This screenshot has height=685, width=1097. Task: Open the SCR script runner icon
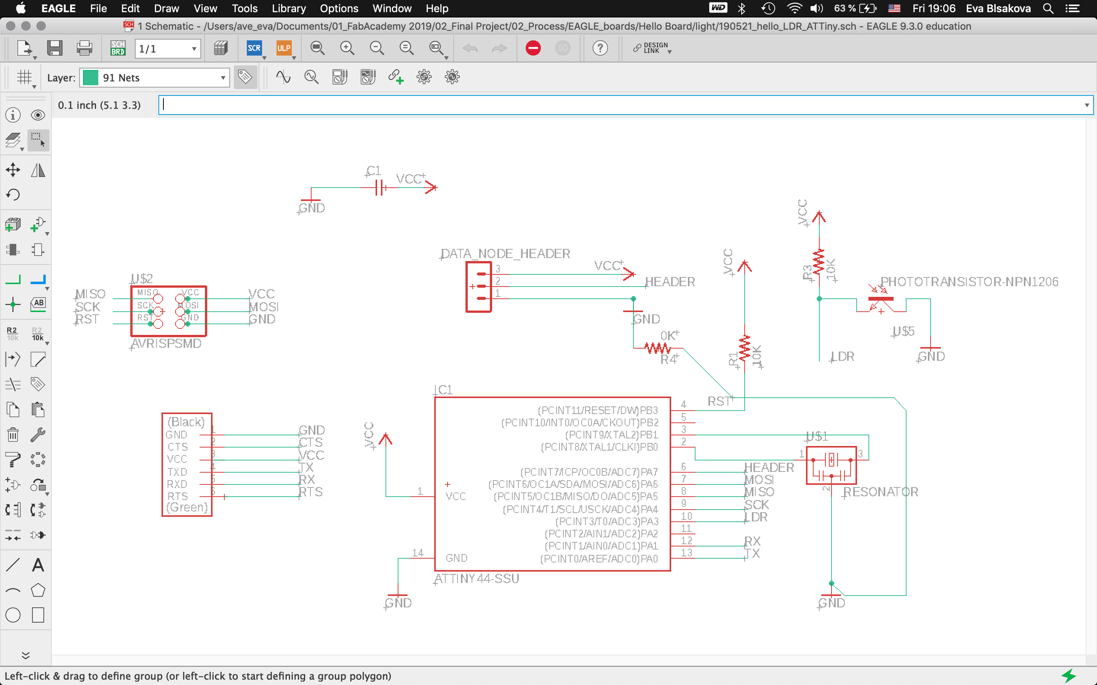[x=254, y=48]
